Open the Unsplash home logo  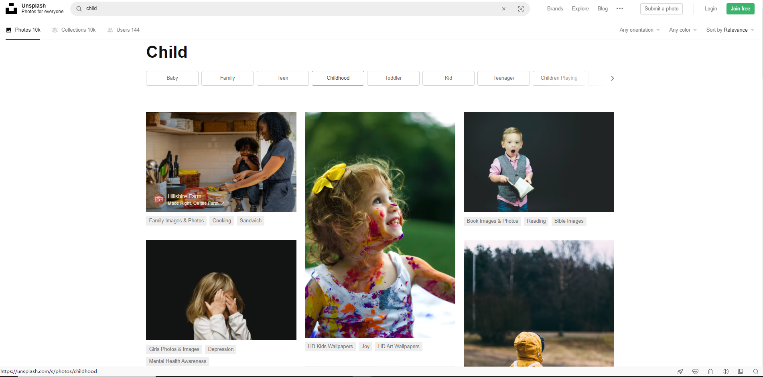(x=11, y=8)
